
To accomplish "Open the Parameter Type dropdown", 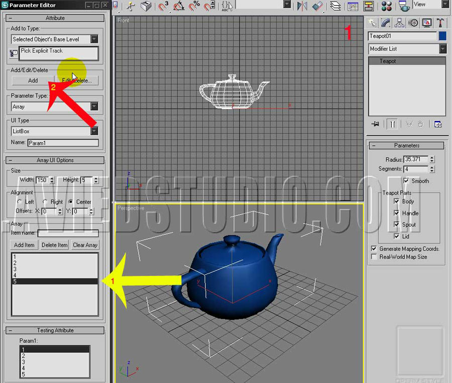I will point(94,107).
